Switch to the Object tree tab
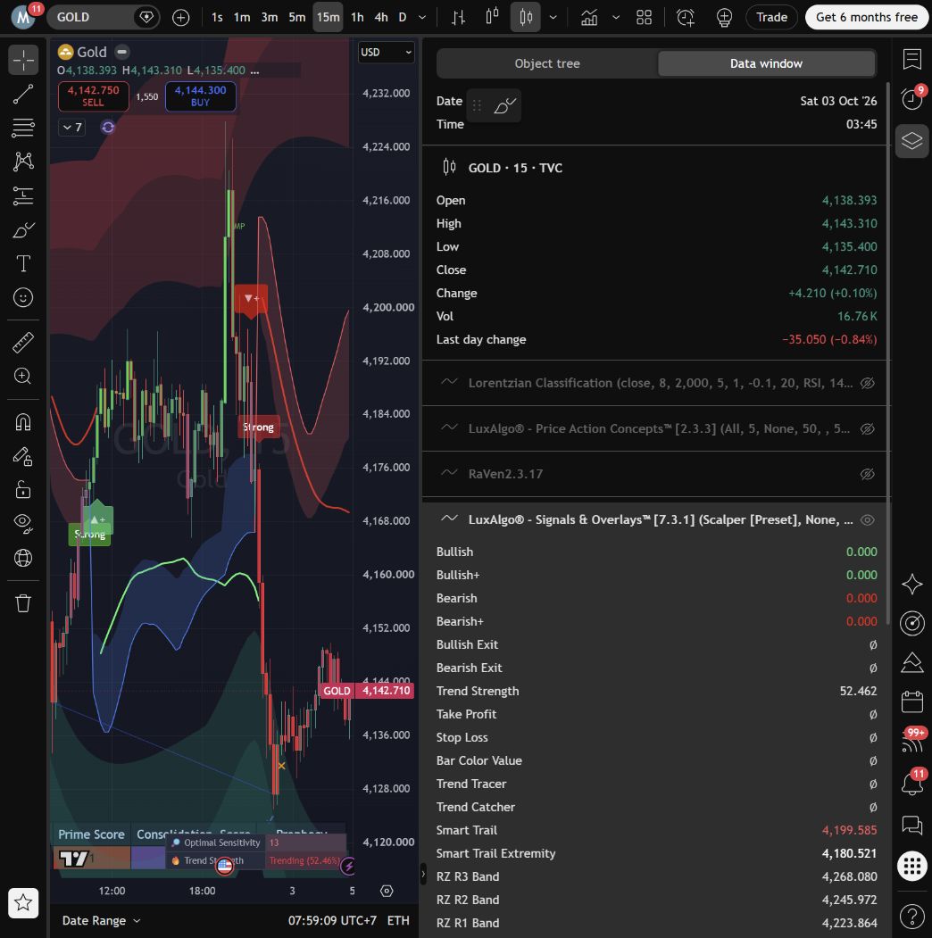This screenshot has height=938, width=932. tap(547, 63)
